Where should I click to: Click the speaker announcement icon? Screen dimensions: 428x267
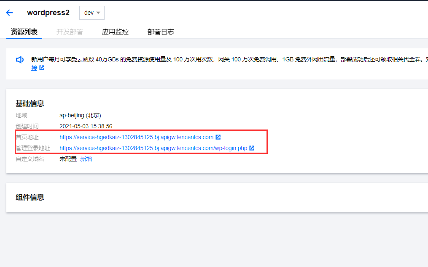pyautogui.click(x=20, y=60)
